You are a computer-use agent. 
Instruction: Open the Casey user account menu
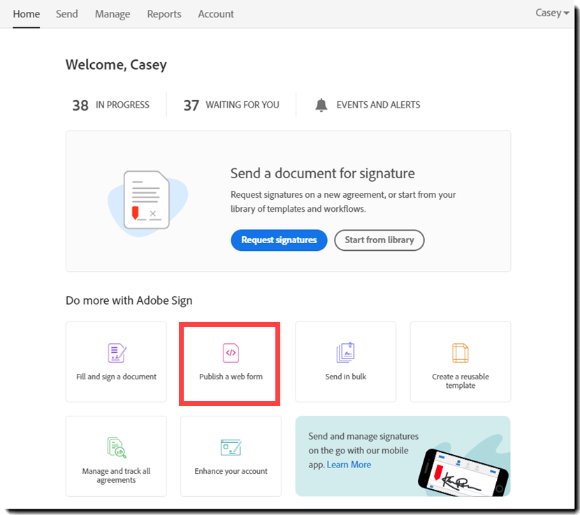click(547, 13)
